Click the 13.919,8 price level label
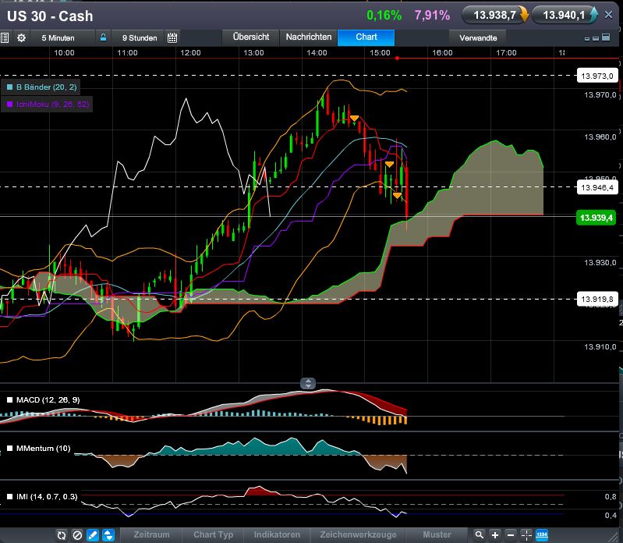Screen dimensions: 623x543 [x=597, y=299]
